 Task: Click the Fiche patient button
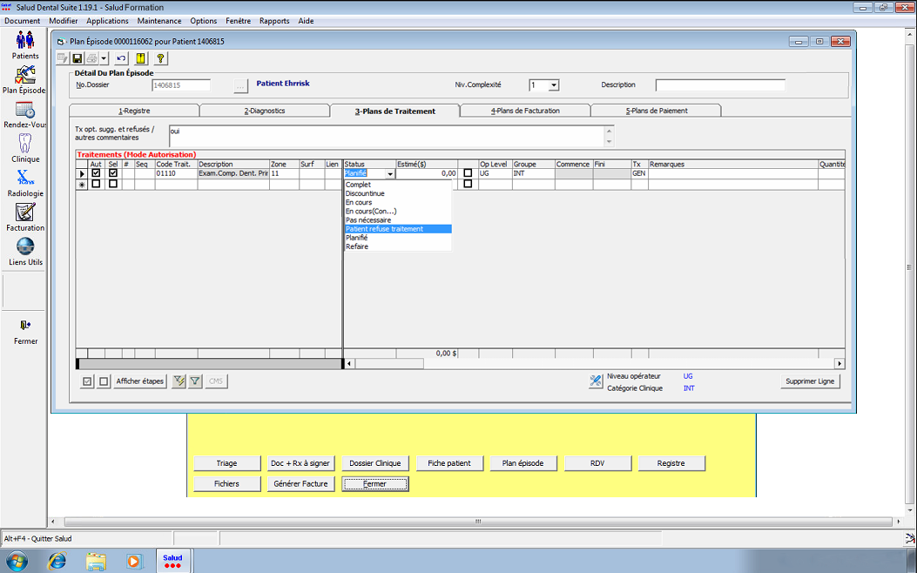[449, 463]
